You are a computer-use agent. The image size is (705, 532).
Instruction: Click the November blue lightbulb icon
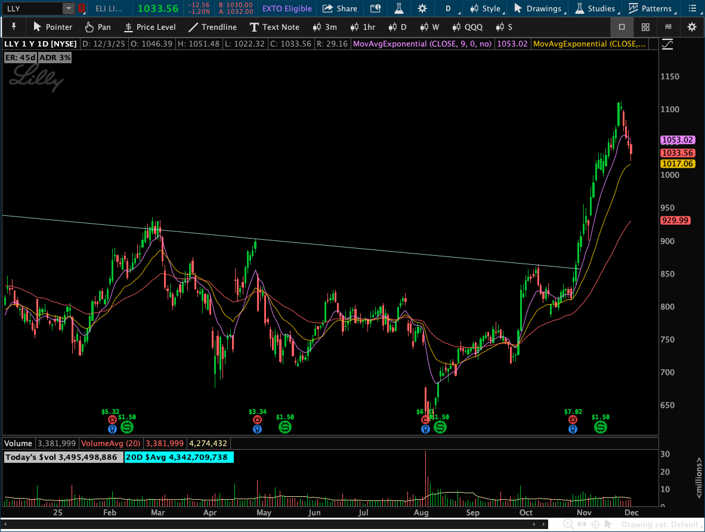coord(573,429)
